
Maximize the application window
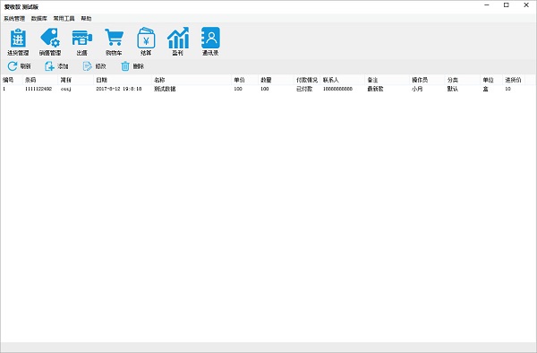tap(507, 4)
